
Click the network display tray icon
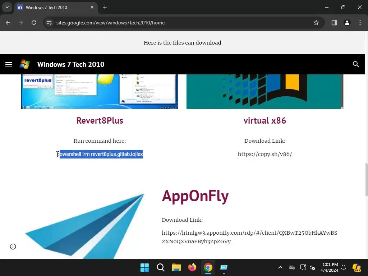[303, 267]
